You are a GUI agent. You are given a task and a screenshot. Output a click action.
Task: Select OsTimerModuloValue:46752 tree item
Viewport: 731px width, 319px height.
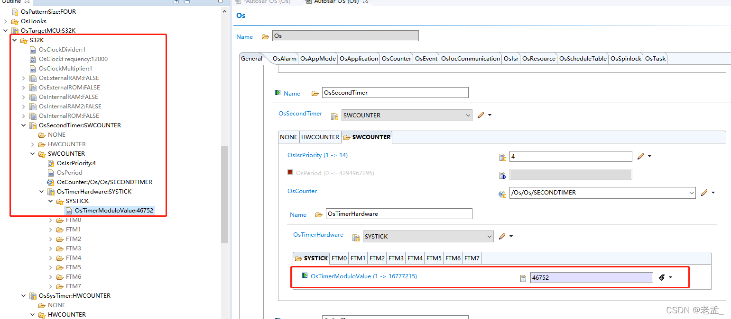tap(114, 211)
